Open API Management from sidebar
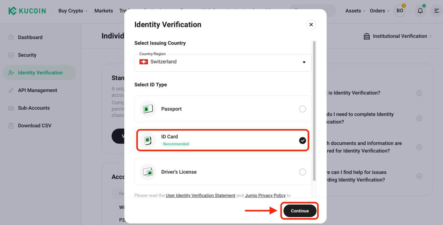The width and height of the screenshot is (443, 225). click(x=37, y=90)
